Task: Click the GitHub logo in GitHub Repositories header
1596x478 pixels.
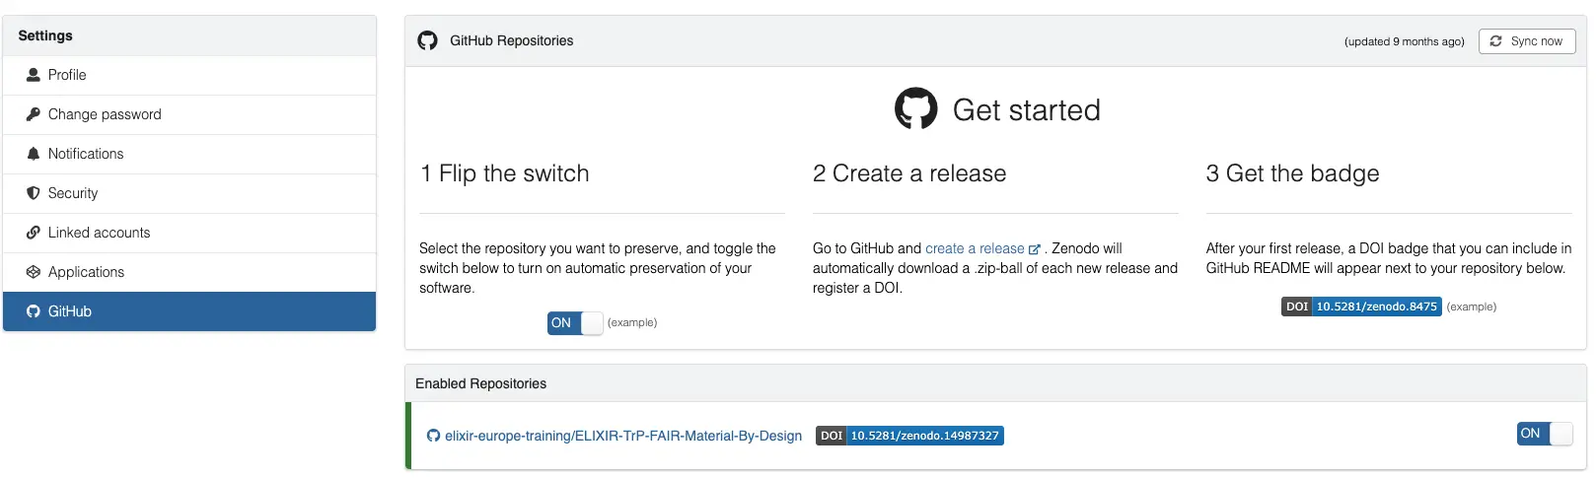Action: pyautogui.click(x=427, y=40)
